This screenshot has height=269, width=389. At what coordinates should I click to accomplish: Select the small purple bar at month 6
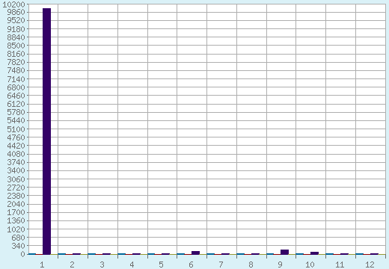coord(195,253)
